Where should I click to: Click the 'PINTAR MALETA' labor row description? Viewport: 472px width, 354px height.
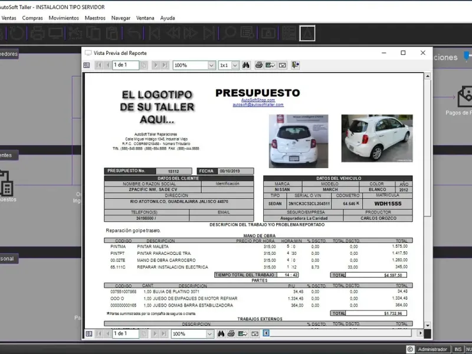[x=153, y=247]
